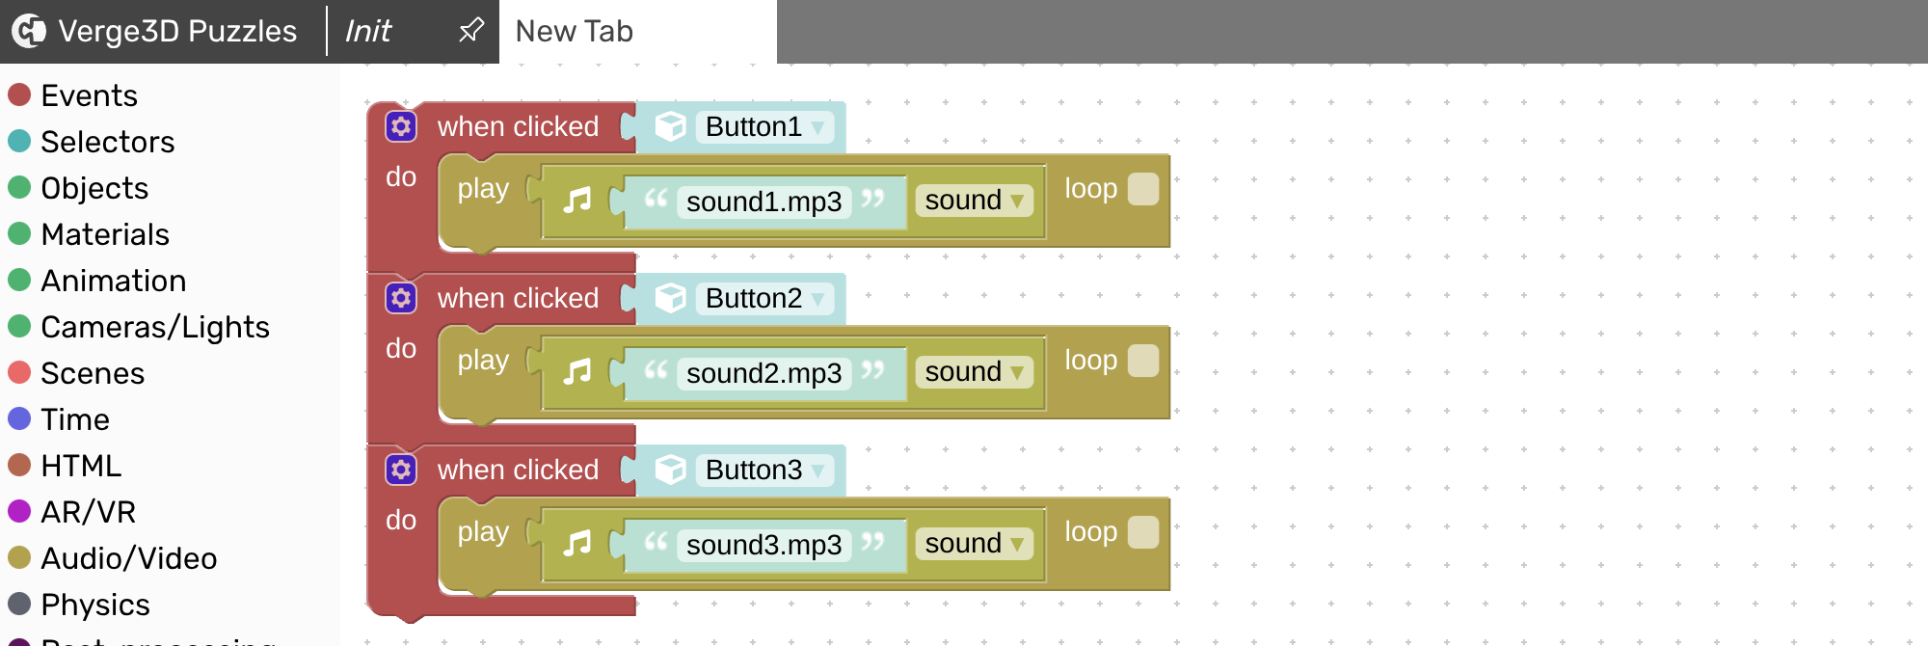Enable loop checkbox for sound3.mp3
The width and height of the screenshot is (1928, 646).
pyautogui.click(x=1143, y=532)
